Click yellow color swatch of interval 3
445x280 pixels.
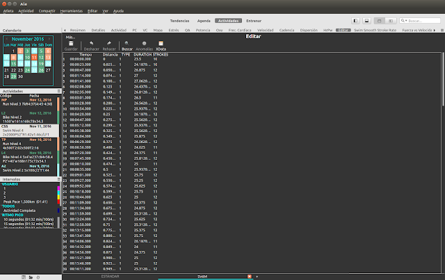click(58, 197)
